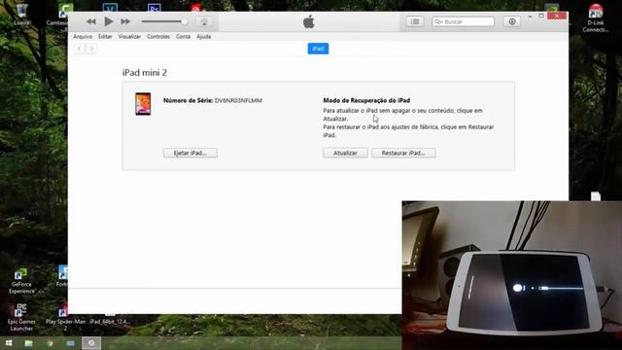This screenshot has height=350, width=622.
Task: Open the Camtasia desktop icon
Action: click(x=58, y=16)
